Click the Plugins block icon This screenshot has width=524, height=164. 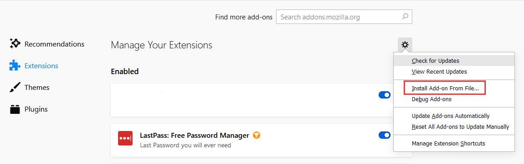point(15,109)
